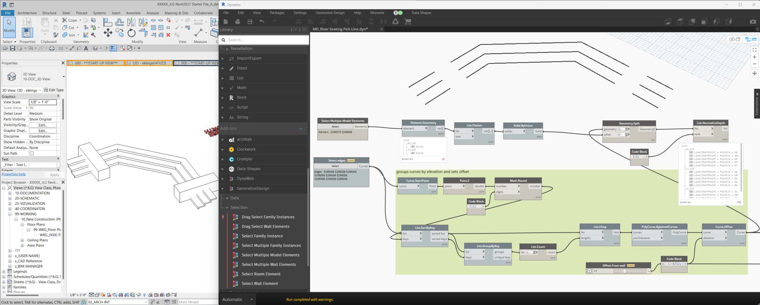The width and height of the screenshot is (760, 305).
Task: Click Select button on Select edges node
Action: coord(335,166)
